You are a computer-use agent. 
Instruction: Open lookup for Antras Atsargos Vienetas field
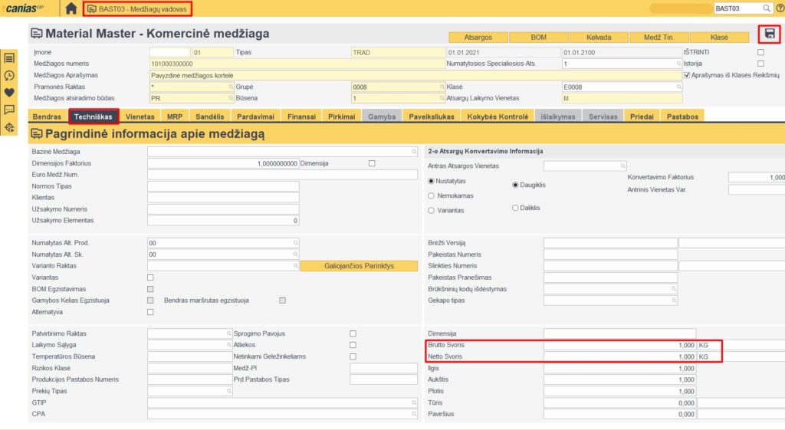tap(623, 166)
